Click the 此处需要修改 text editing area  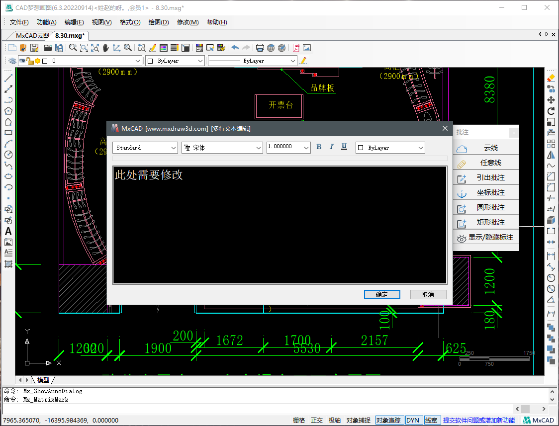click(x=280, y=225)
